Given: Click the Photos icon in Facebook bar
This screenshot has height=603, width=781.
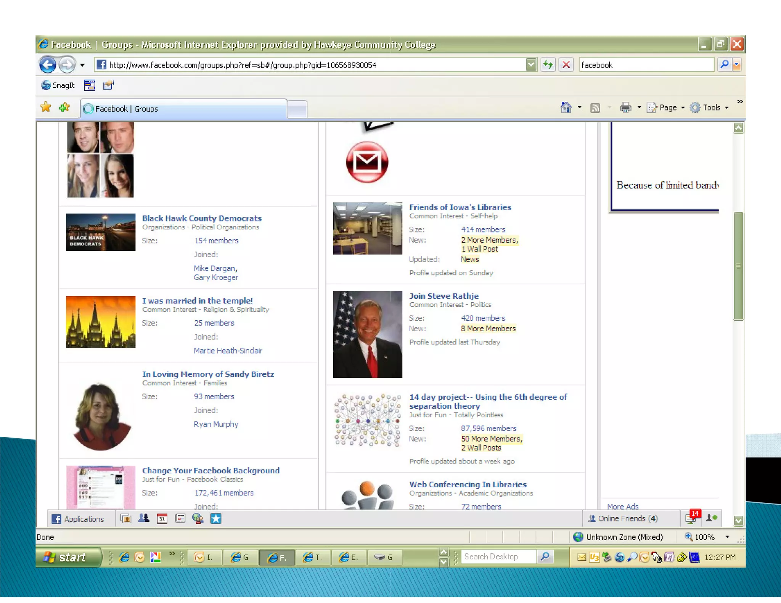Looking at the screenshot, I should [x=126, y=518].
